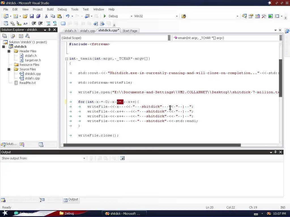290x217 pixels.
Task: Open the Tools menu
Action: (75, 9)
